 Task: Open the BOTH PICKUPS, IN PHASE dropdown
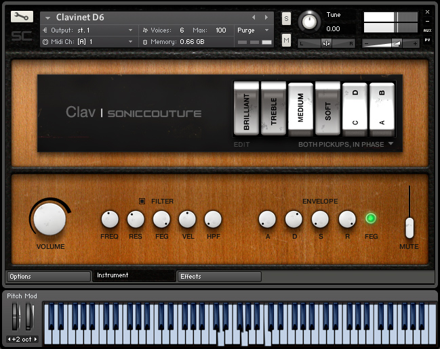point(346,145)
